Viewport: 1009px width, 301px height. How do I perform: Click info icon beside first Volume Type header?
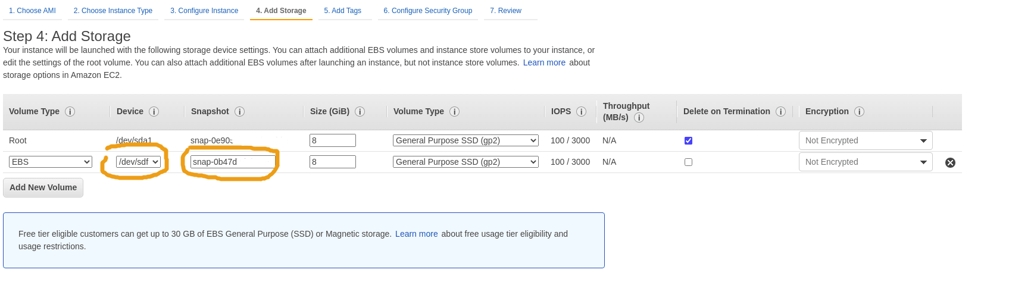[x=70, y=111]
